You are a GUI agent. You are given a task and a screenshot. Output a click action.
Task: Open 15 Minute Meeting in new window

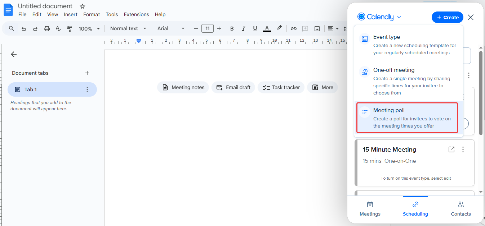pyautogui.click(x=451, y=149)
